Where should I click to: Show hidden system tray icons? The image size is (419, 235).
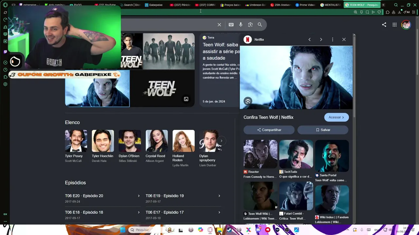[x=347, y=230]
